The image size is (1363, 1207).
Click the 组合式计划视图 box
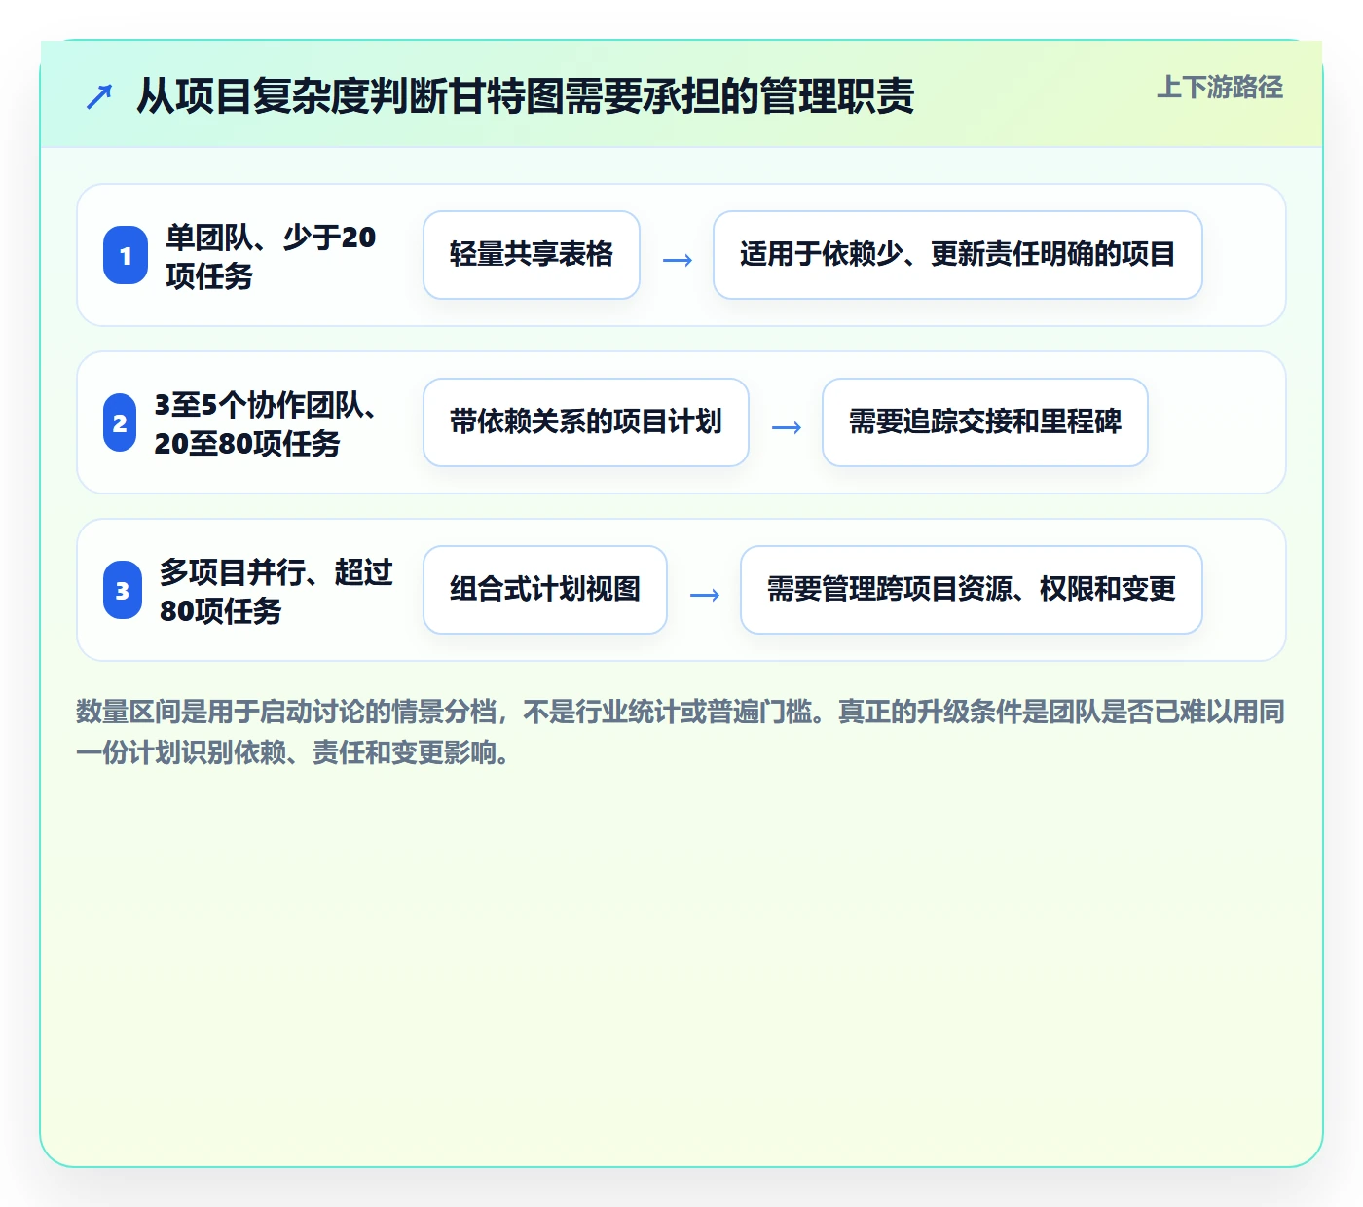tap(545, 590)
